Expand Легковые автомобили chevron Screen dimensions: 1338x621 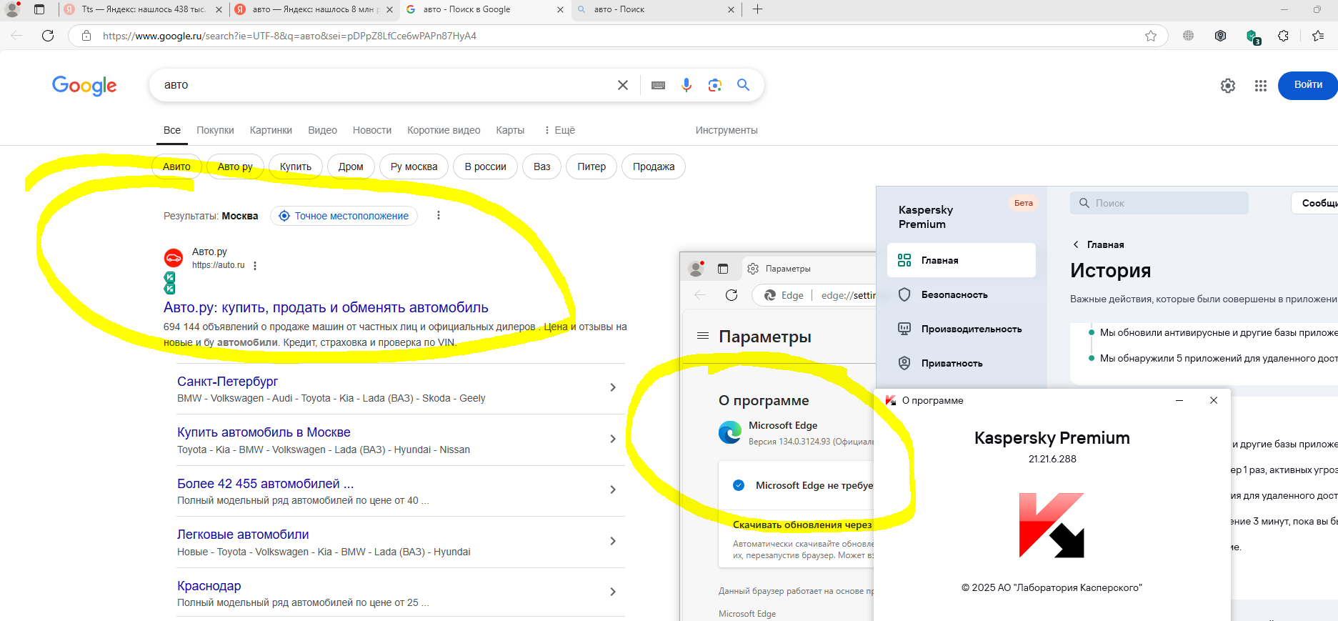click(x=613, y=541)
